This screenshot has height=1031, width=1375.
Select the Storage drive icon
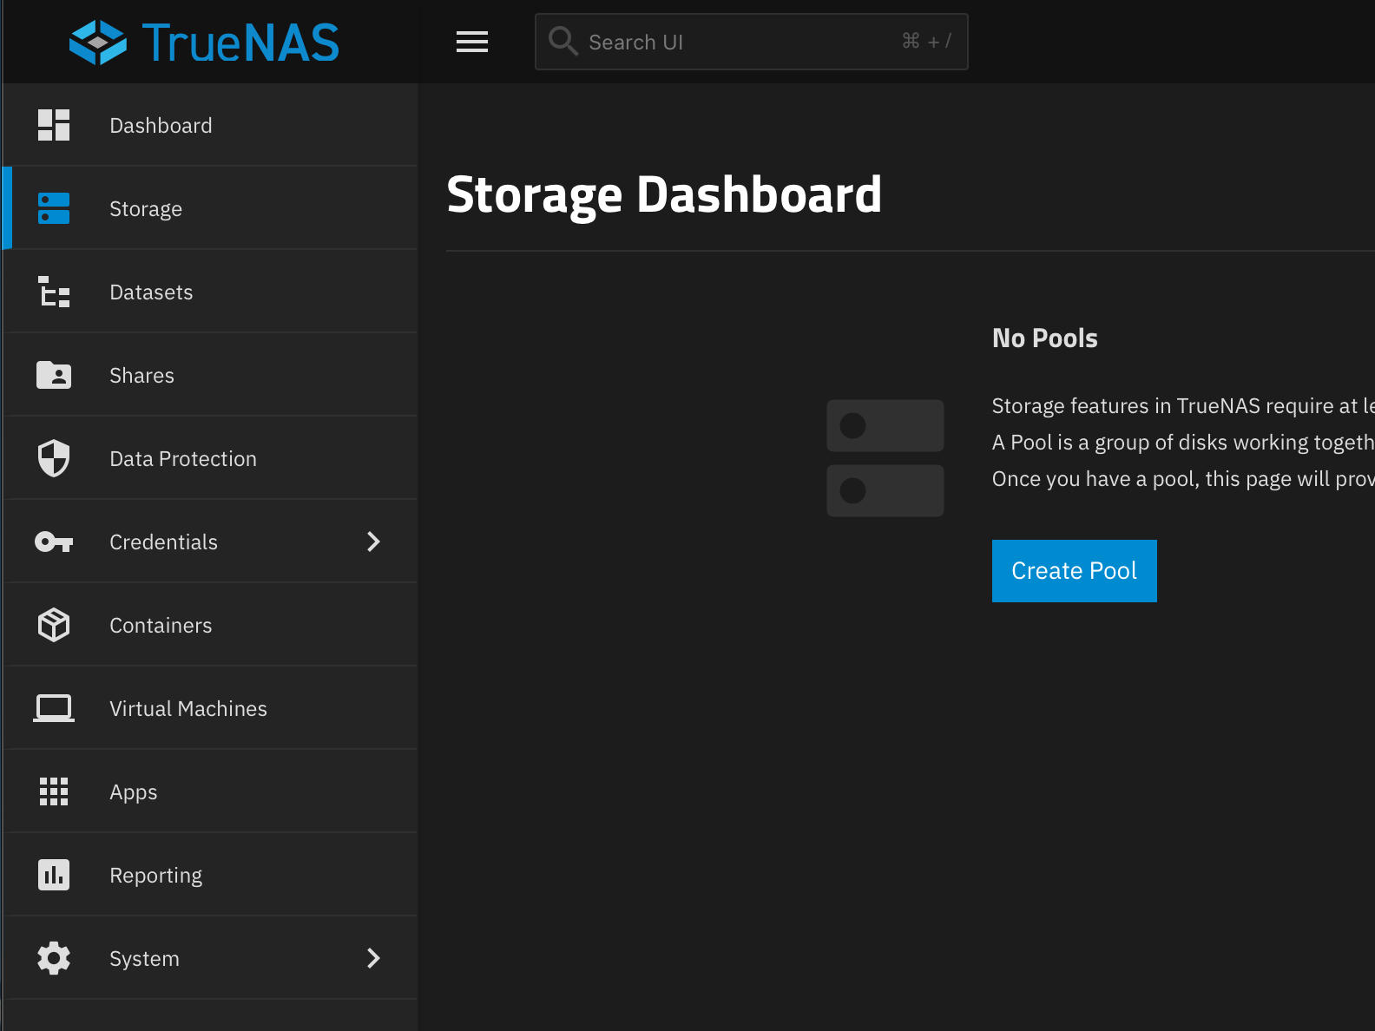pyautogui.click(x=54, y=208)
